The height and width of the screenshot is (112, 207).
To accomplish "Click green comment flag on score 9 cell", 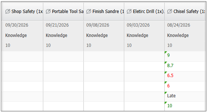I will coord(166,52).
